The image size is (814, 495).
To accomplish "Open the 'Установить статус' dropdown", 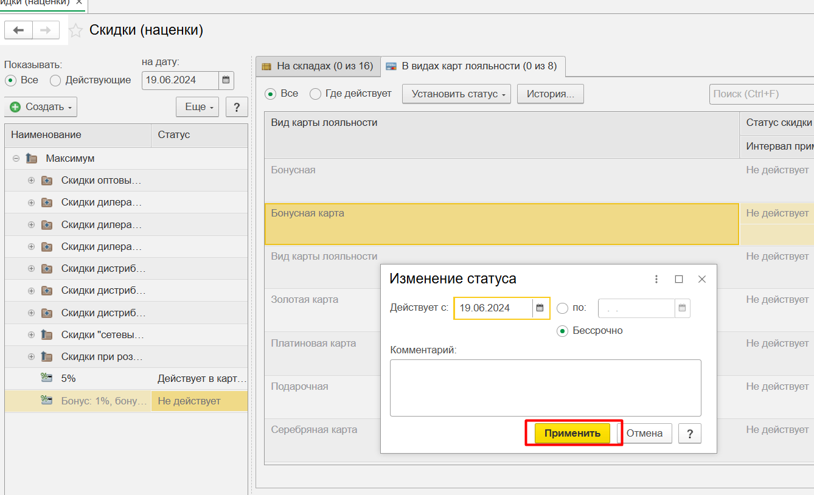I will point(456,94).
